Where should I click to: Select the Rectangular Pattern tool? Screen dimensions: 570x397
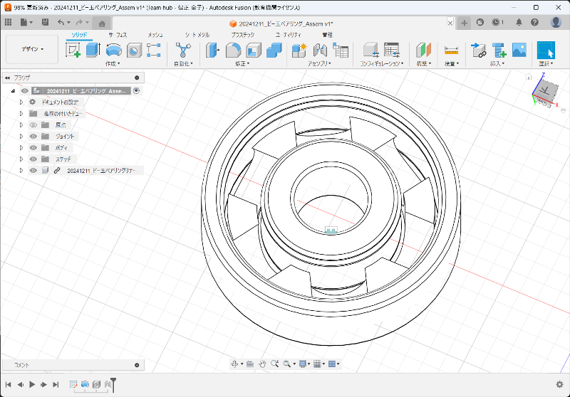point(154,50)
